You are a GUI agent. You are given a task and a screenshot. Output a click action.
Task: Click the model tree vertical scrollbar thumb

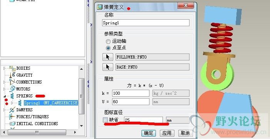coord(81,96)
